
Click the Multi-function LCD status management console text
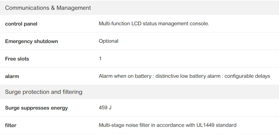pos(154,24)
